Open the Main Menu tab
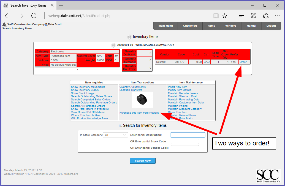The width and height of the screenshot is (285, 186). coord(165,26)
